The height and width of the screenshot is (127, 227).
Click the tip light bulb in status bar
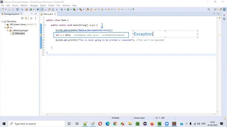coord(225,118)
